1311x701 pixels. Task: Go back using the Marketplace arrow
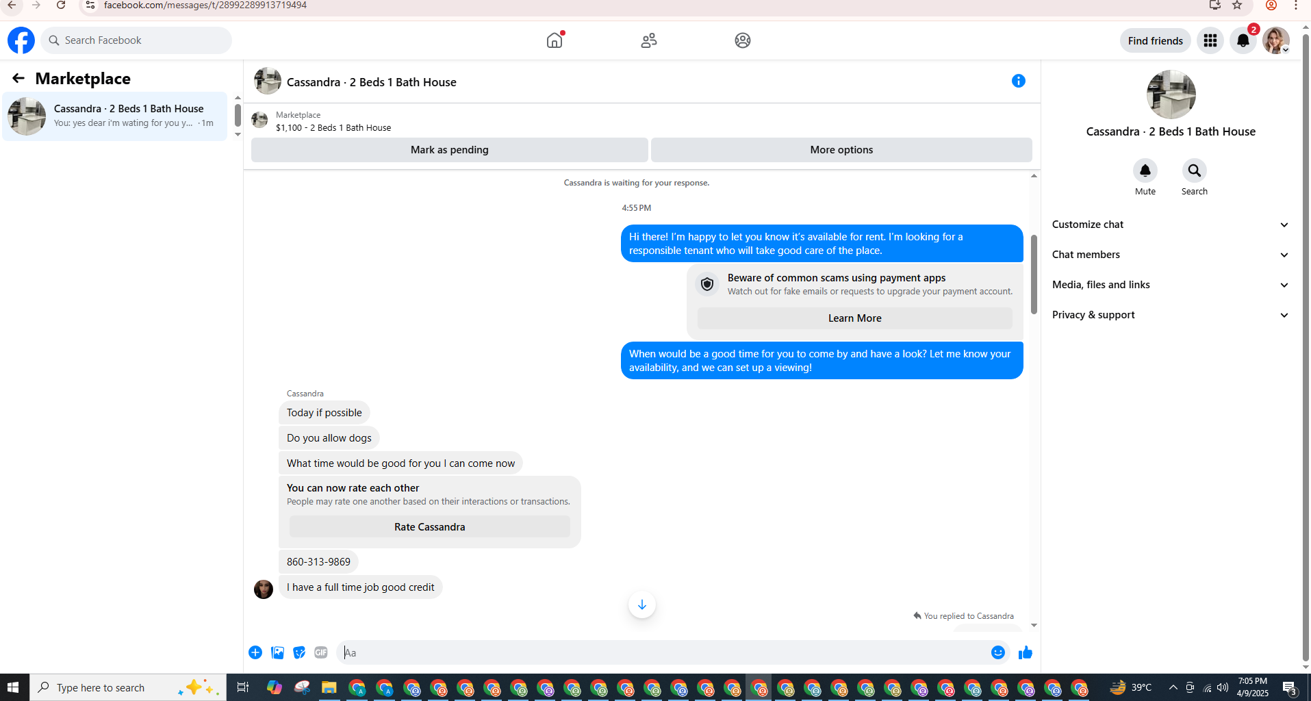pyautogui.click(x=18, y=78)
